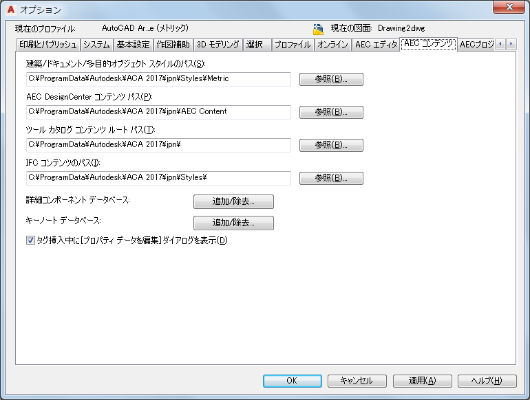This screenshot has height=400, width=530.
Task: Click the AEC DesignCenter コンテンツ パス label
Action: click(x=89, y=97)
